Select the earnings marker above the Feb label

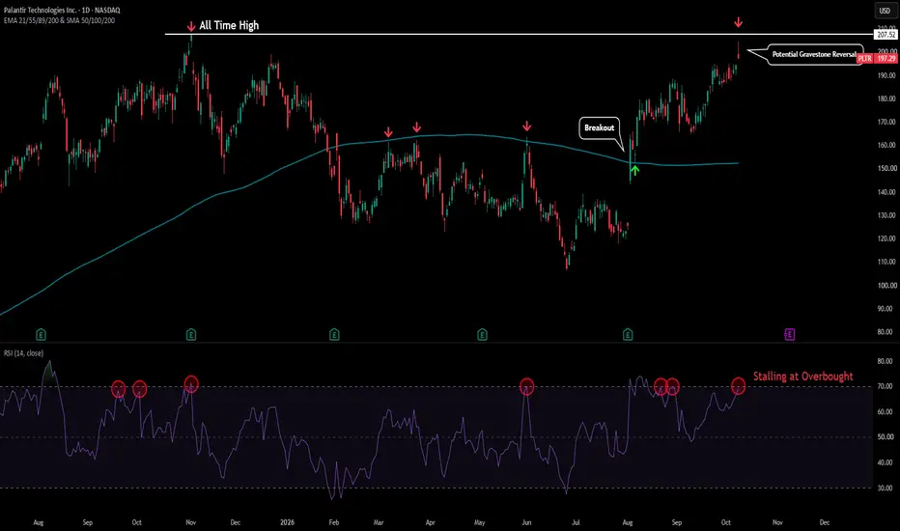(334, 334)
